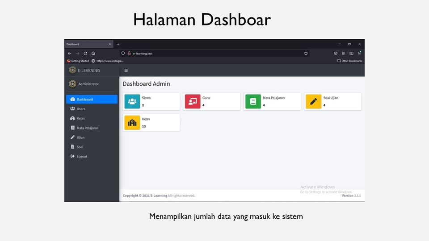Open the Firefox application menu
The width and height of the screenshot is (429, 241).
pos(359,53)
